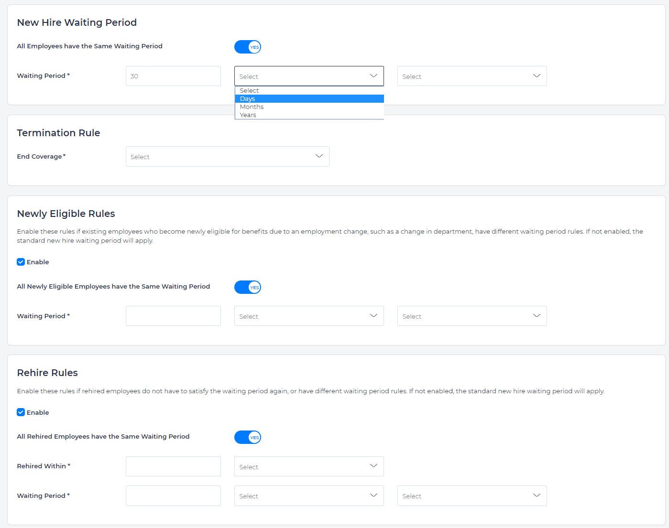669x528 pixels.
Task: Open the Rehired Within unit dropdown
Action: (309, 466)
